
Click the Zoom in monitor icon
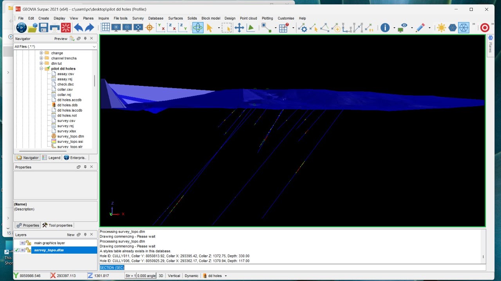pos(116,28)
